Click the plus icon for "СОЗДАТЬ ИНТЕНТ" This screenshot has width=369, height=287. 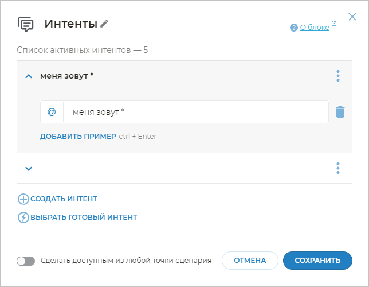coord(23,199)
